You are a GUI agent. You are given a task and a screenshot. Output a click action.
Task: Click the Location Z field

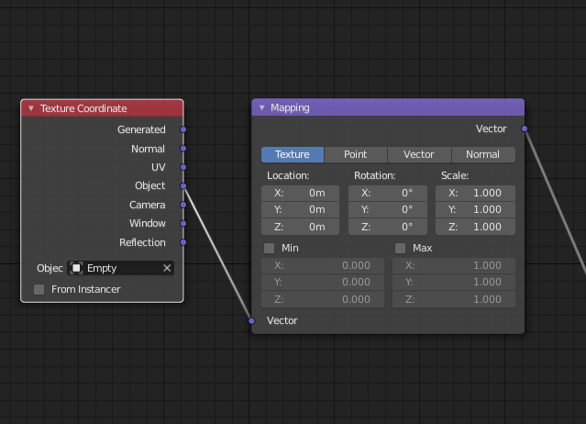[300, 227]
